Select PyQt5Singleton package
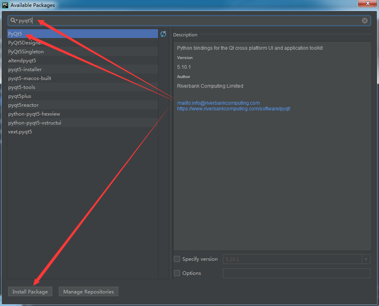The width and height of the screenshot is (379, 306). click(83, 52)
